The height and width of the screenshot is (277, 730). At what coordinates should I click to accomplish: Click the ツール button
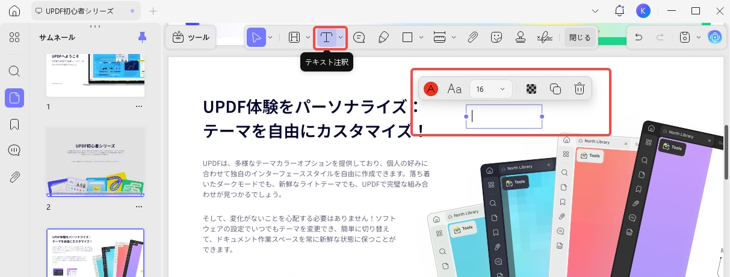click(191, 37)
